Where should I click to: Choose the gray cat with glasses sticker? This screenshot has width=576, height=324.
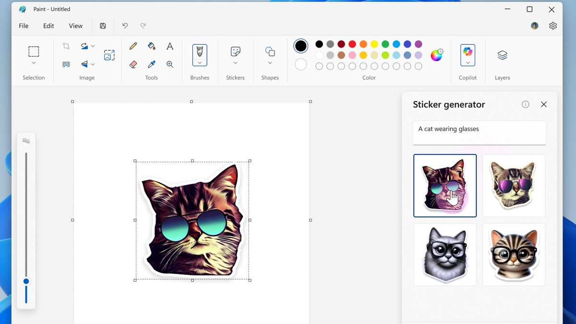point(445,254)
